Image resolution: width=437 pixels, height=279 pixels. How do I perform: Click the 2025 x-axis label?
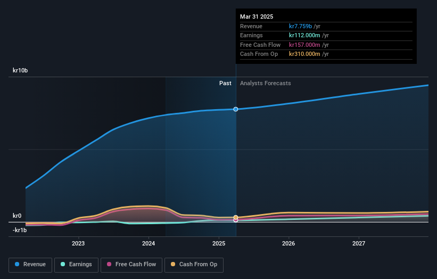click(x=219, y=244)
